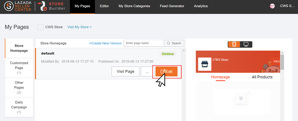Open the Analytics tab
The height and width of the screenshot is (121, 298).
tap(201, 6)
